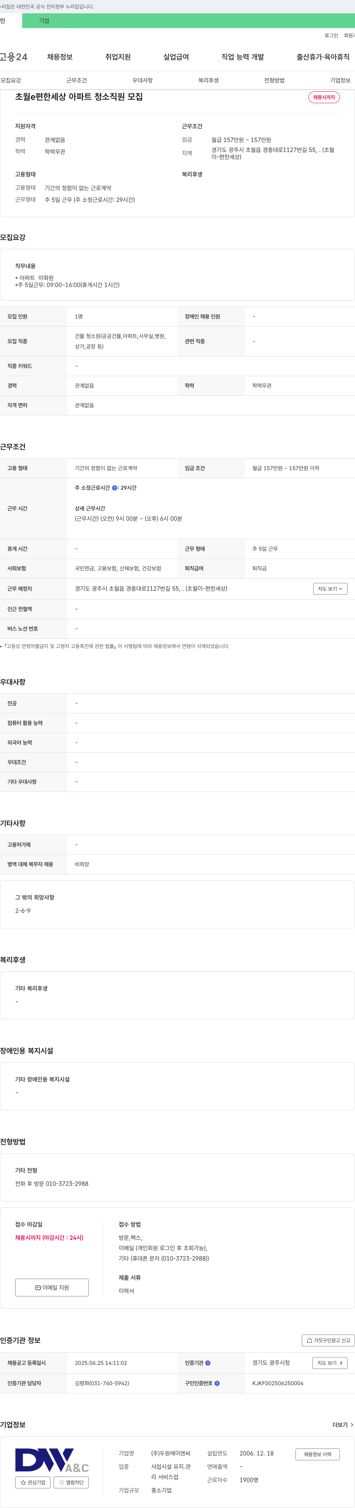Click the 채용시까지 status badge
Viewport: 355px width, 1508px height.
pos(324,97)
